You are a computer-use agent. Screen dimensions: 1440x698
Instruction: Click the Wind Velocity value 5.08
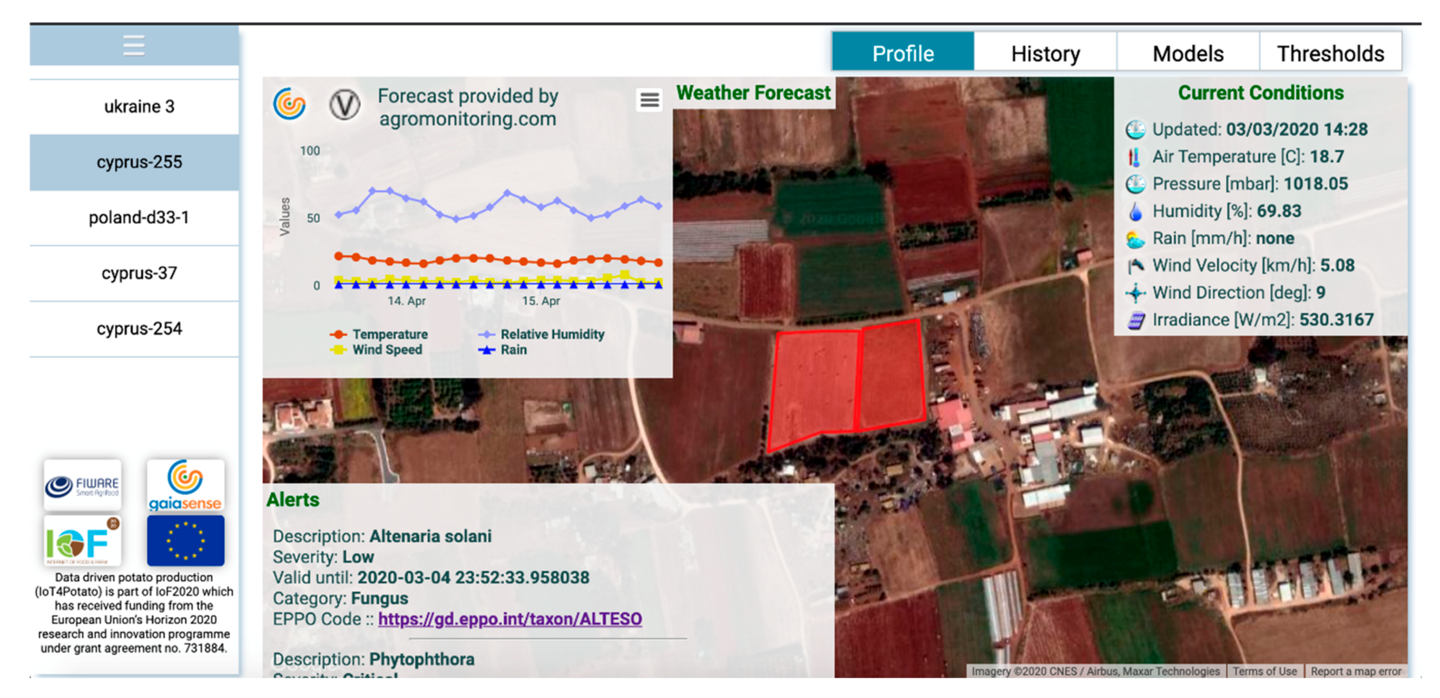1337,265
